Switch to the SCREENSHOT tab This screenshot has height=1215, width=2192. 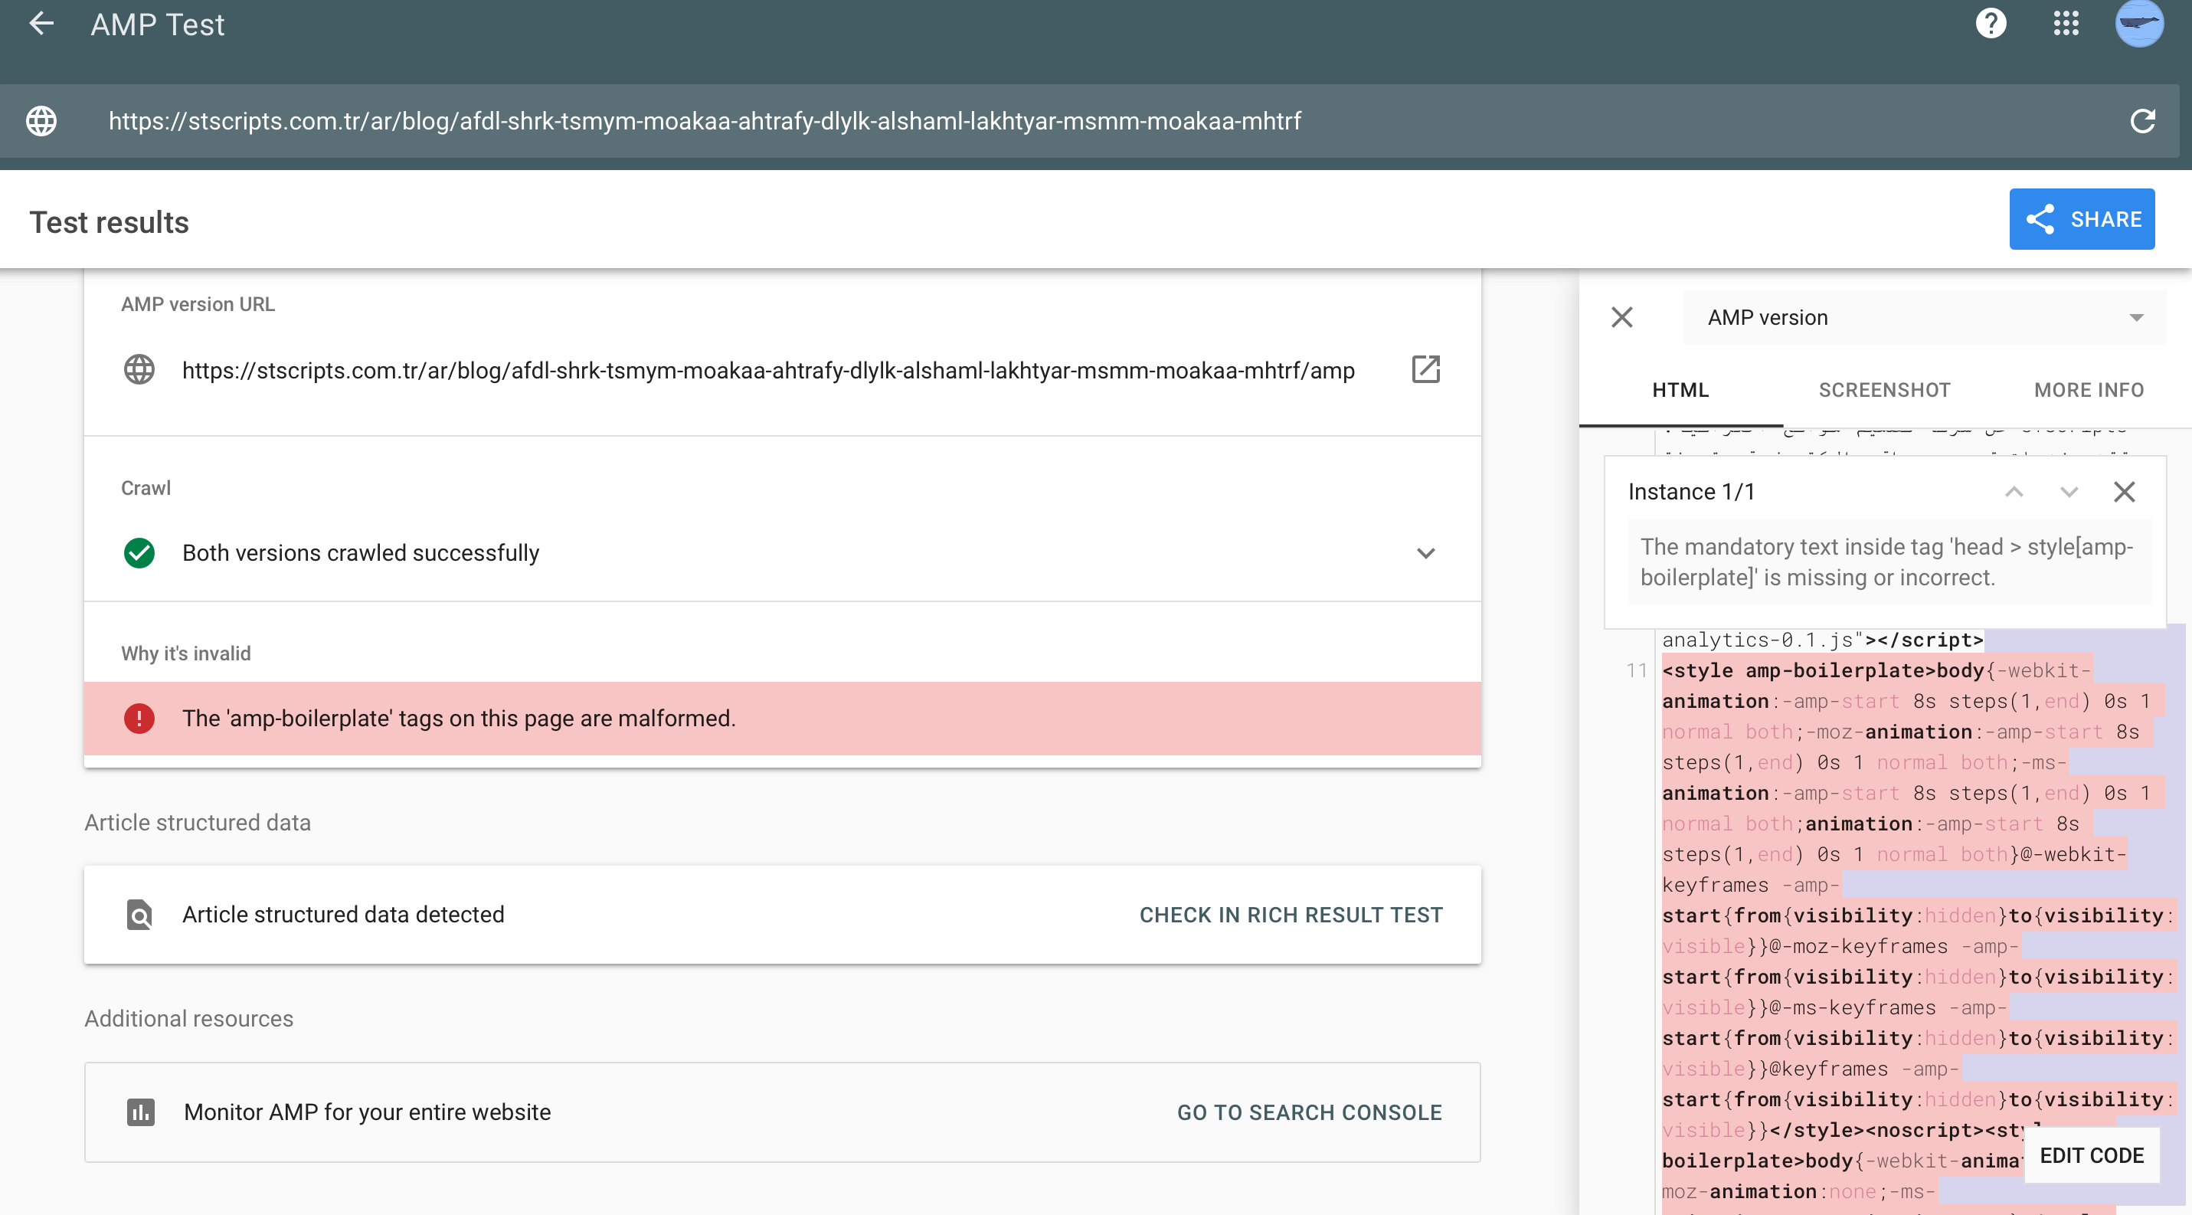[x=1884, y=391]
